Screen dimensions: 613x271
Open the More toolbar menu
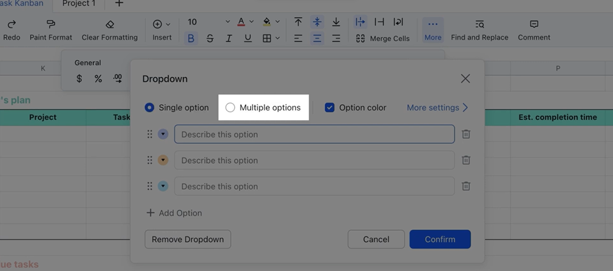433,29
